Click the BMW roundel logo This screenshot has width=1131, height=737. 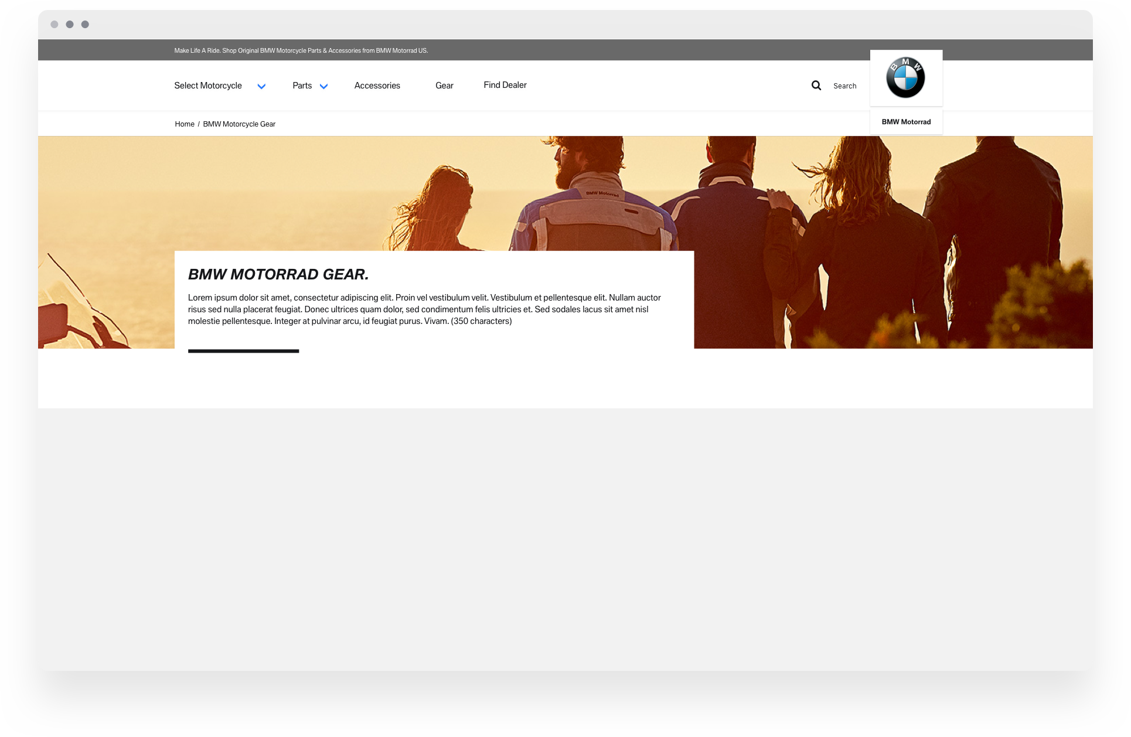(x=905, y=77)
